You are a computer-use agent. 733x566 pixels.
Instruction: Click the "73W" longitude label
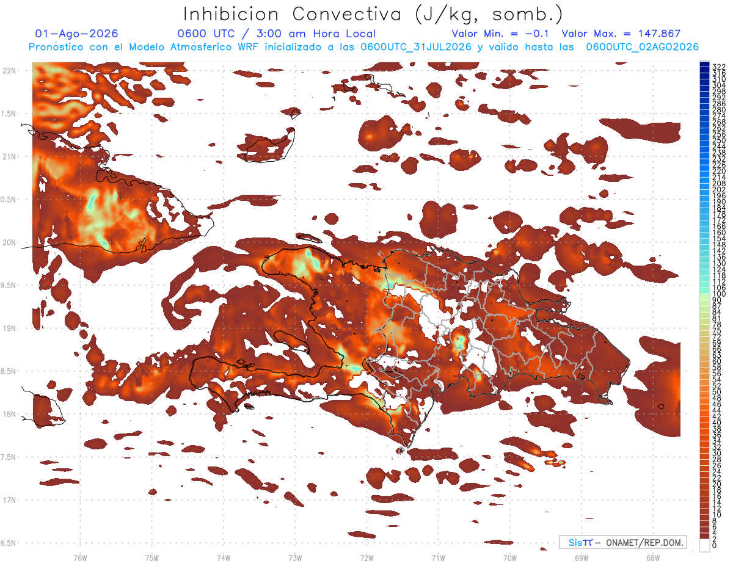pyautogui.click(x=295, y=557)
